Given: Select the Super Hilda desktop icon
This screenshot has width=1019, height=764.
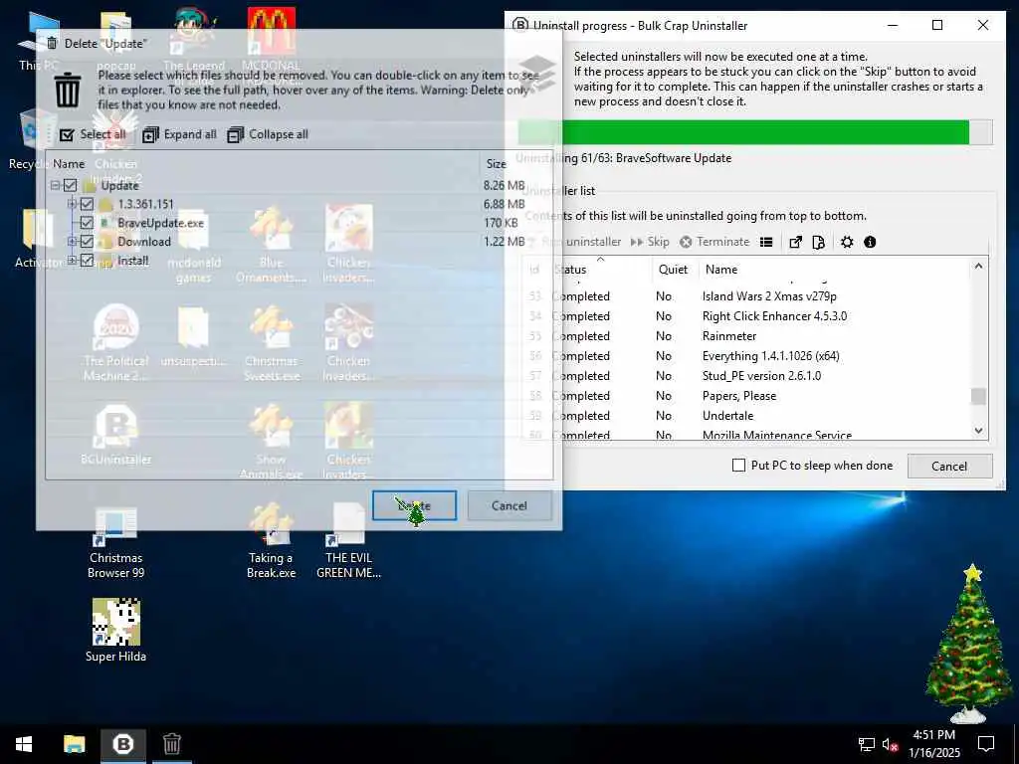Looking at the screenshot, I should [115, 630].
